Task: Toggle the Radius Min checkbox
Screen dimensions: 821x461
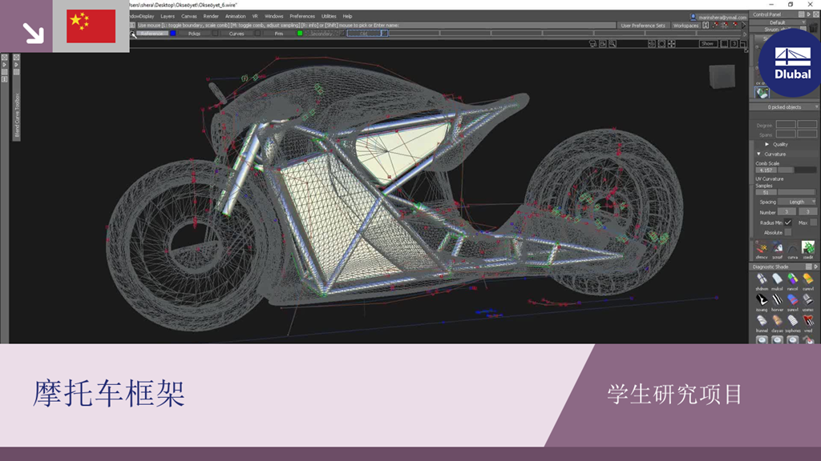Action: click(x=787, y=222)
